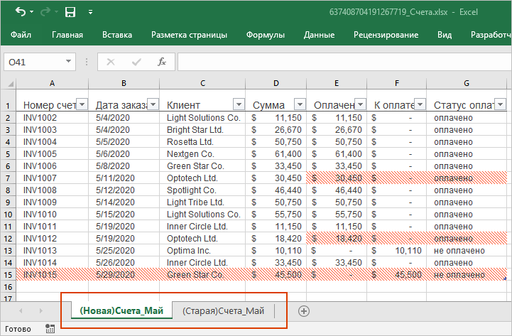Open the Формулы ribbon tab
Image resolution: width=512 pixels, height=336 pixels.
click(x=266, y=35)
